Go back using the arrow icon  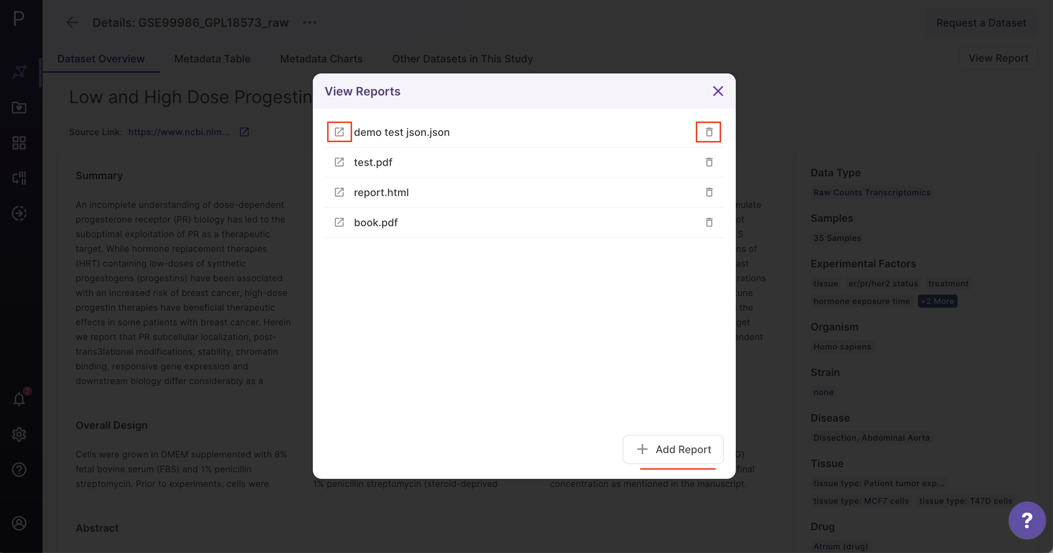point(72,22)
